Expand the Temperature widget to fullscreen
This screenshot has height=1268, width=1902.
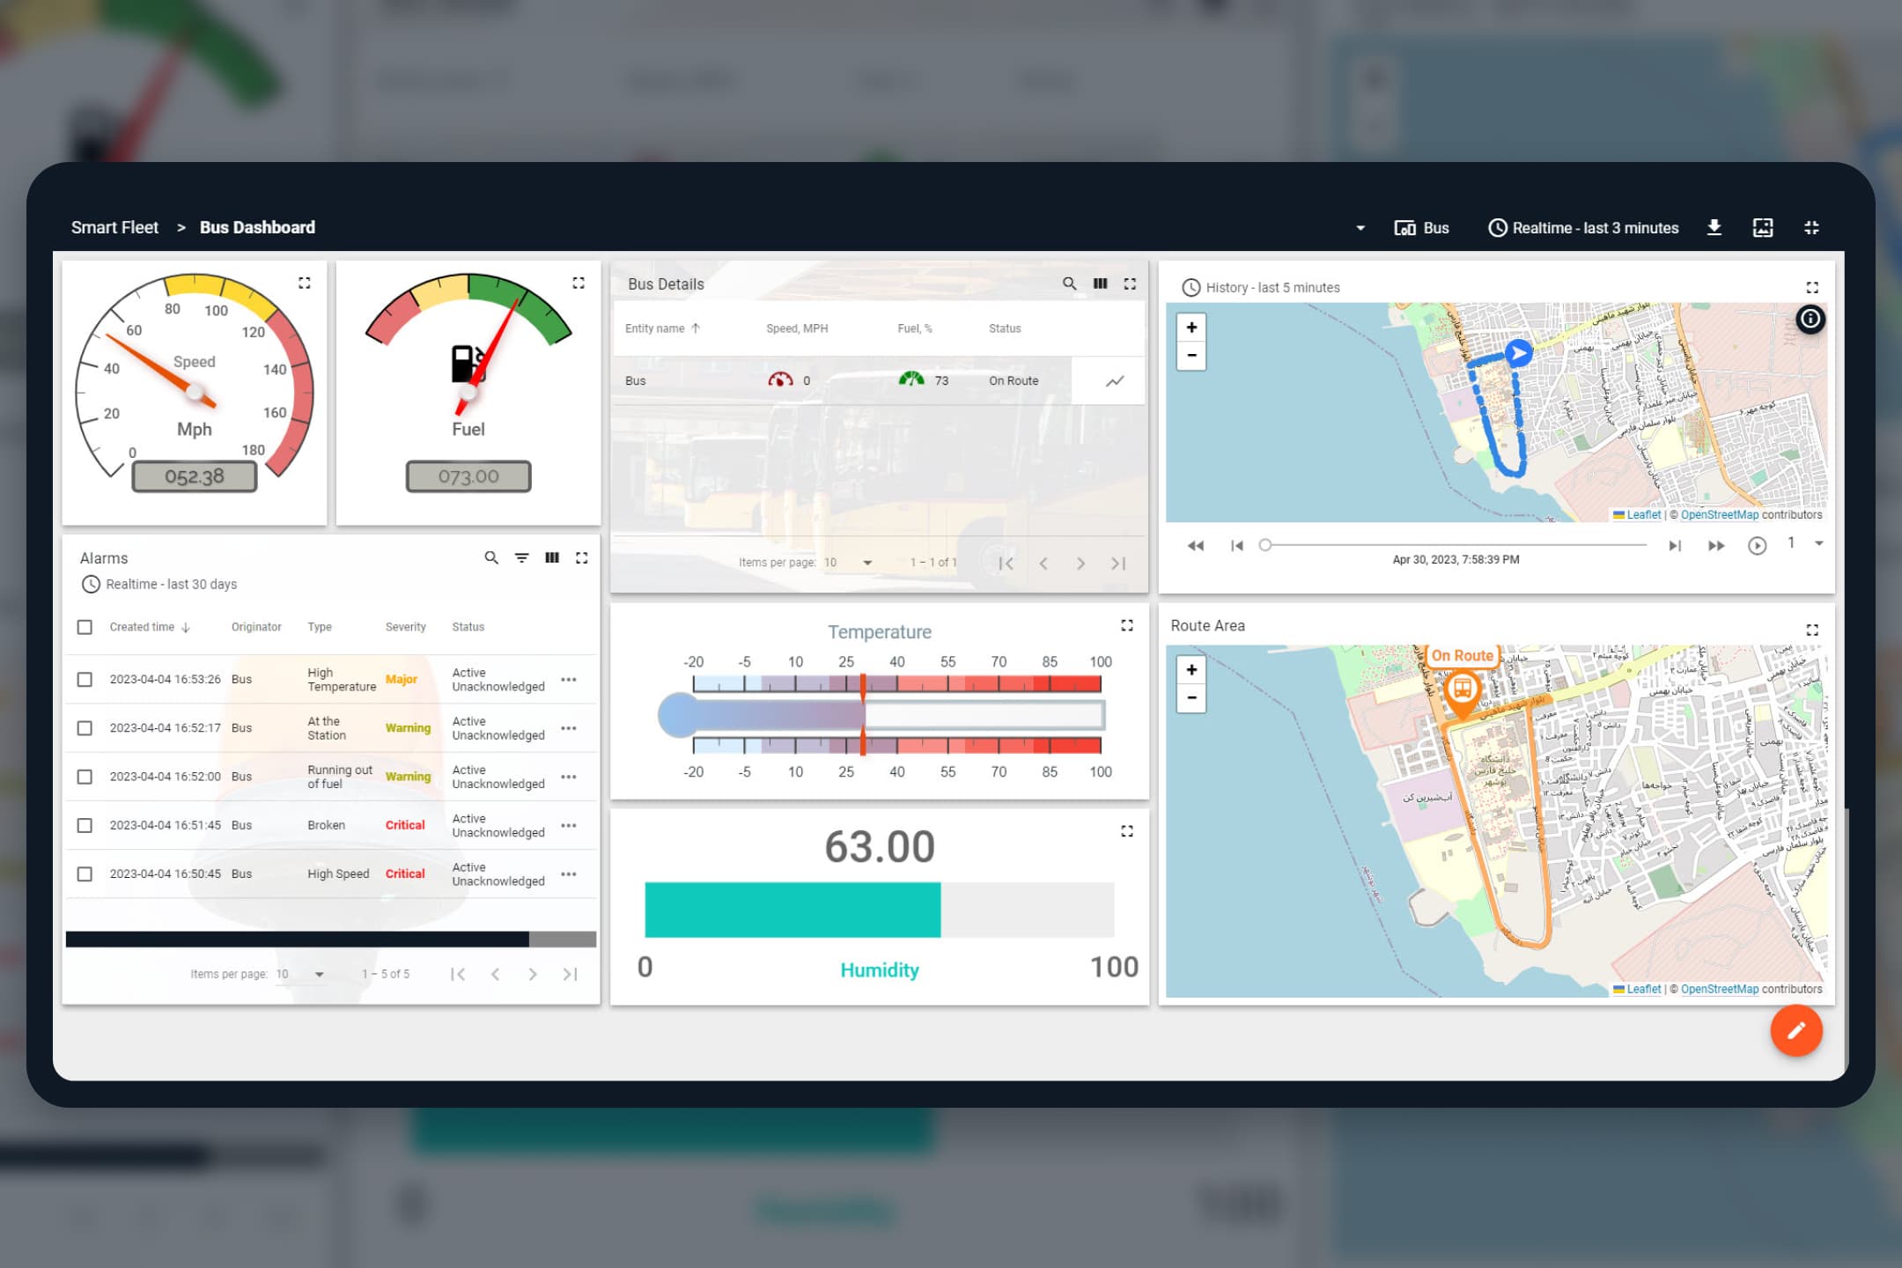pyautogui.click(x=1127, y=625)
